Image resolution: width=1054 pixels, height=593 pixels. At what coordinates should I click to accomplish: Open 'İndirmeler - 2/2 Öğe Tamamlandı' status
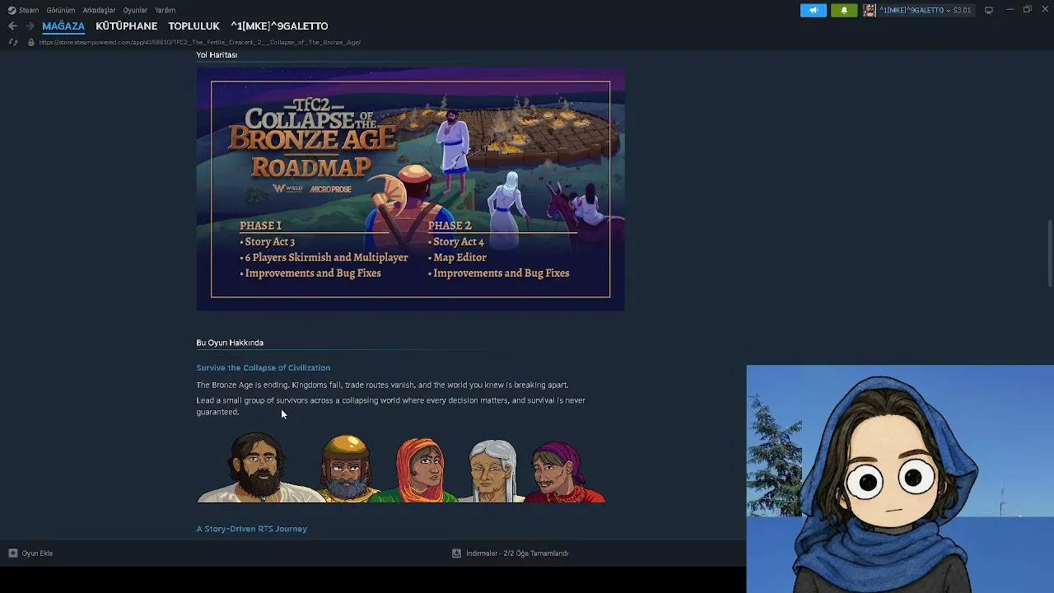(517, 553)
